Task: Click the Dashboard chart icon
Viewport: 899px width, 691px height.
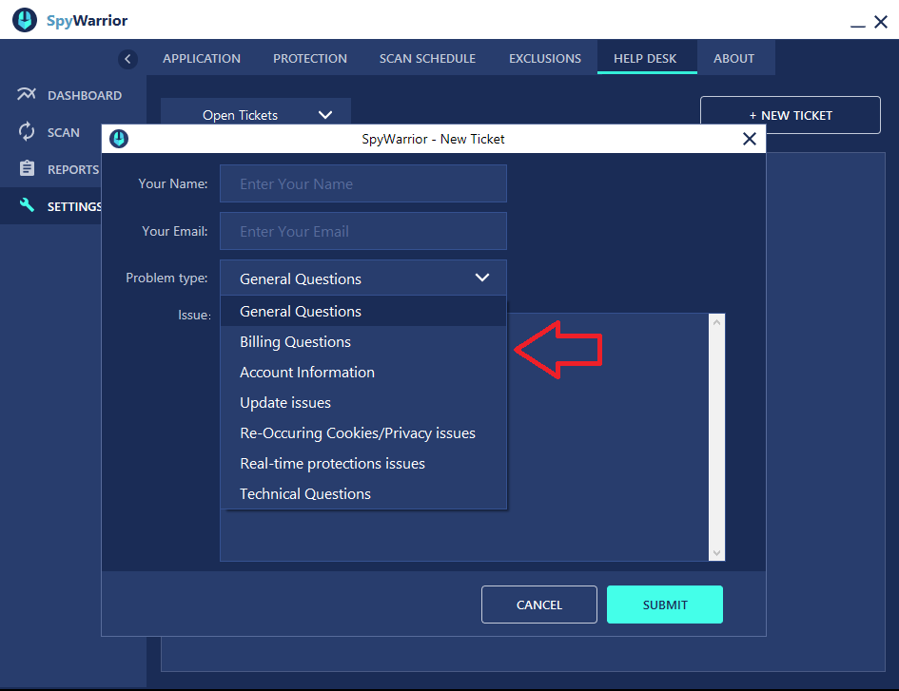Action: tap(27, 94)
